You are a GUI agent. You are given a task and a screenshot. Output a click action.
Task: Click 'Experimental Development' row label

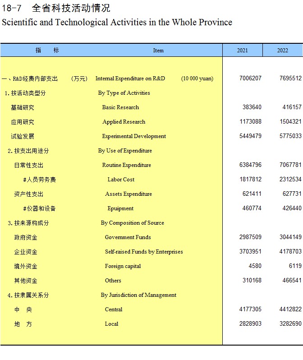[x=134, y=136]
